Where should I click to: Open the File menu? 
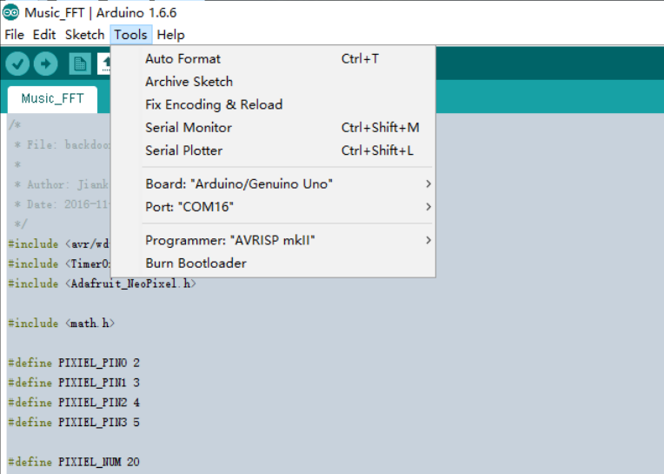(x=15, y=35)
